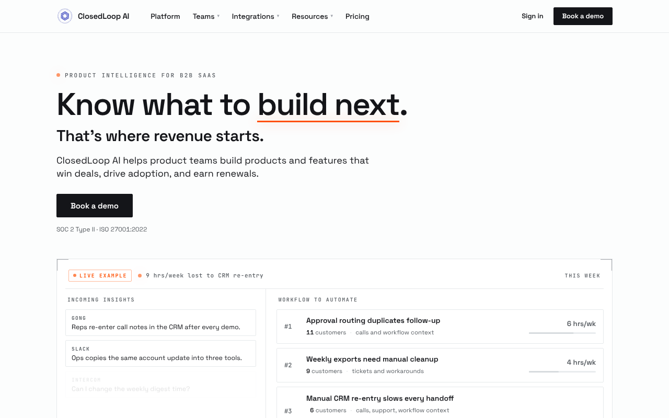Open Approval routing duplicates follow-up row
Screen dimensions: 669x418
click(440, 327)
